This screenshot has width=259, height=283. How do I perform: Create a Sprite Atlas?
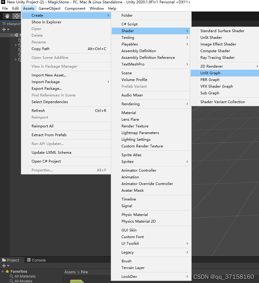tap(151, 155)
